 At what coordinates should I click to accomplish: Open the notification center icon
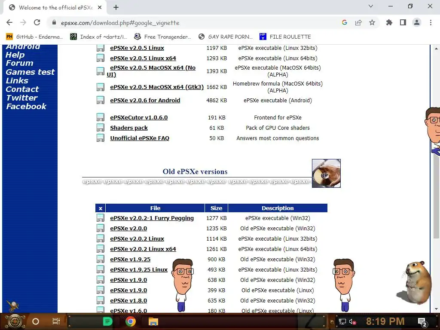[422, 322]
